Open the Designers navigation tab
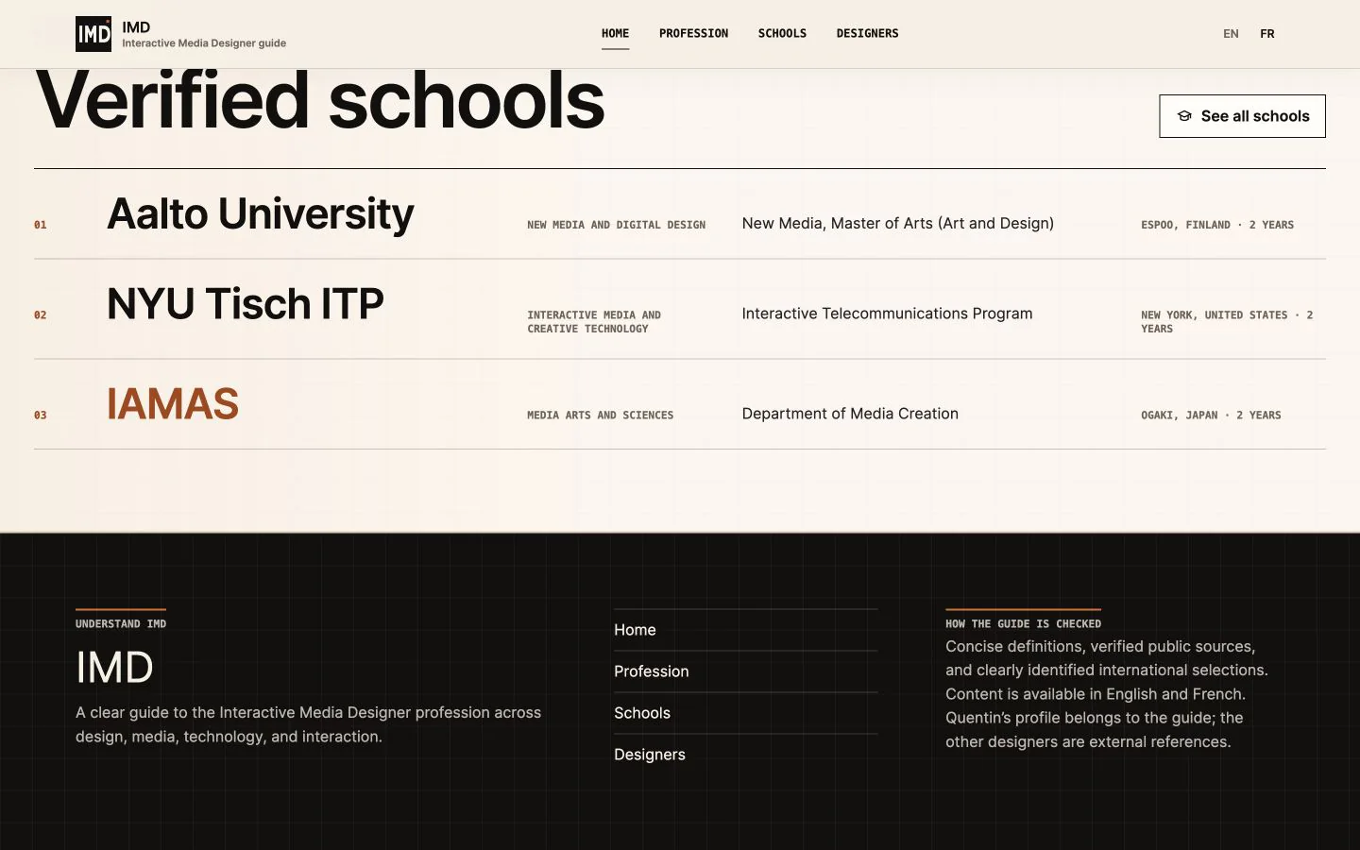 click(867, 34)
